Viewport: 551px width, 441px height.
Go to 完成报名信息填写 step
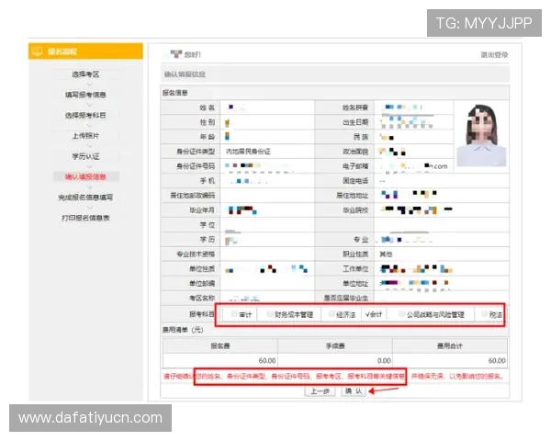[85, 198]
